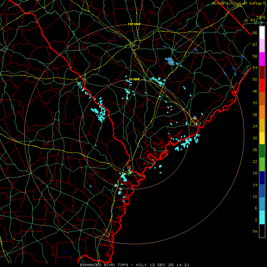
Task: Click the light blue 10 kft swatch
Action: pyautogui.click(x=262, y=204)
